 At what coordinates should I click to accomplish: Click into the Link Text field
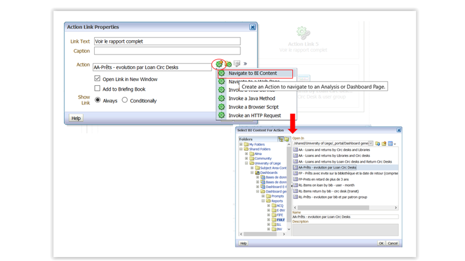(167, 41)
